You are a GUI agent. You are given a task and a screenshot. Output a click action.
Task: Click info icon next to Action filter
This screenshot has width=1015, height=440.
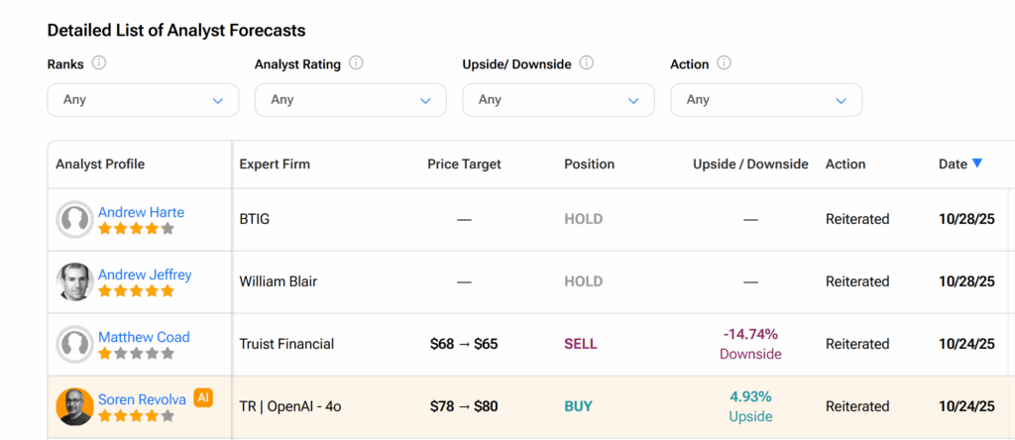click(724, 63)
